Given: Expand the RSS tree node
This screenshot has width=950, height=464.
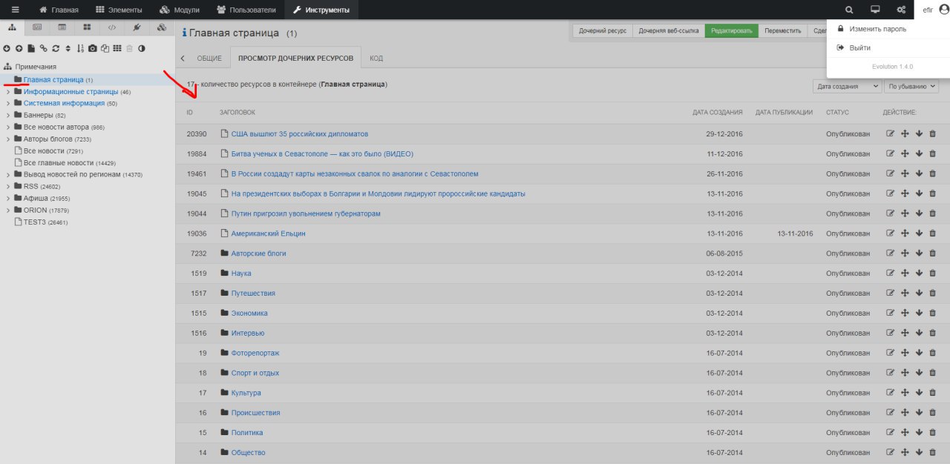Looking at the screenshot, I should [x=8, y=187].
